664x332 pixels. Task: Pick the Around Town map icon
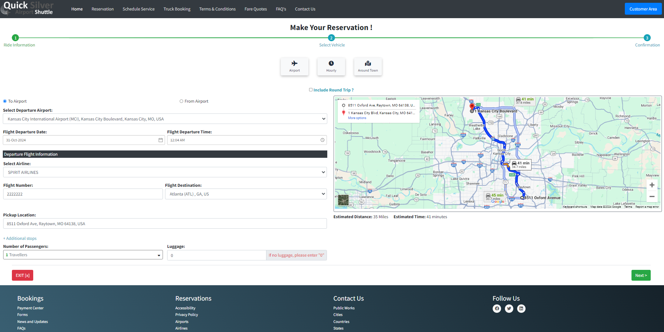pos(368,66)
